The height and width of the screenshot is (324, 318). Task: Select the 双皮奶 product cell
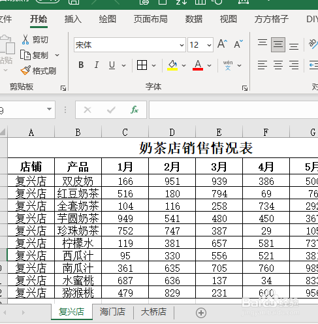pos(78,180)
